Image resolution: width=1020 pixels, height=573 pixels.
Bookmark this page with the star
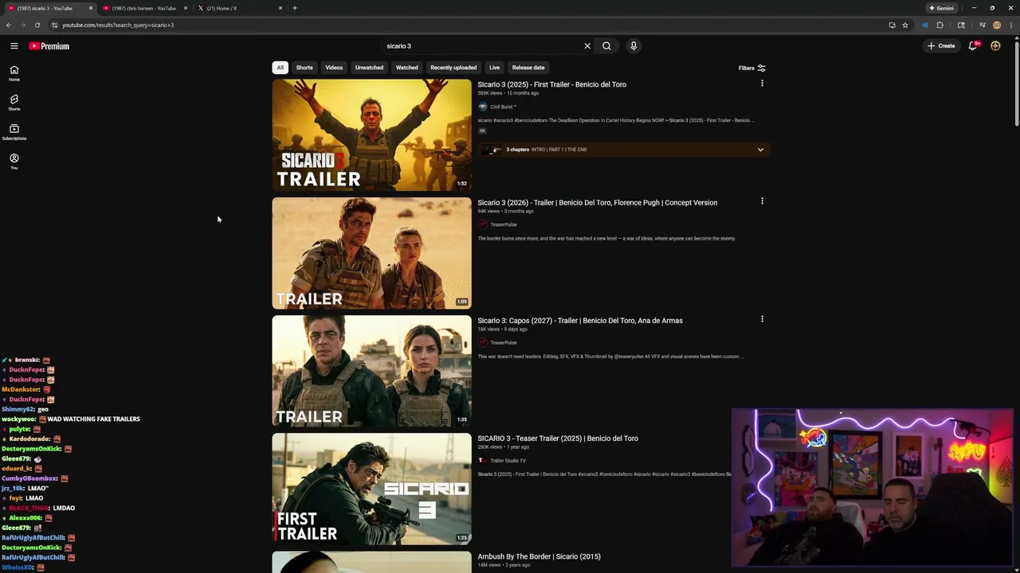point(905,25)
